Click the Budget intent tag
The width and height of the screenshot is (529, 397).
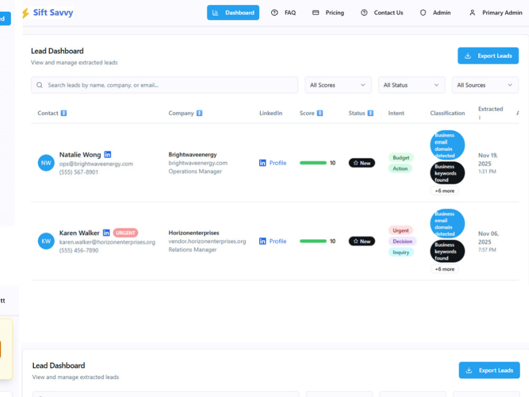point(401,158)
